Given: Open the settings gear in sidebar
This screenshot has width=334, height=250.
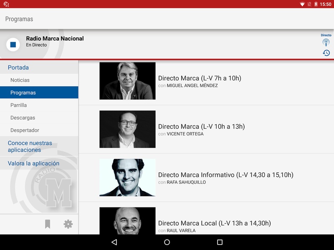Looking at the screenshot, I should tap(68, 224).
